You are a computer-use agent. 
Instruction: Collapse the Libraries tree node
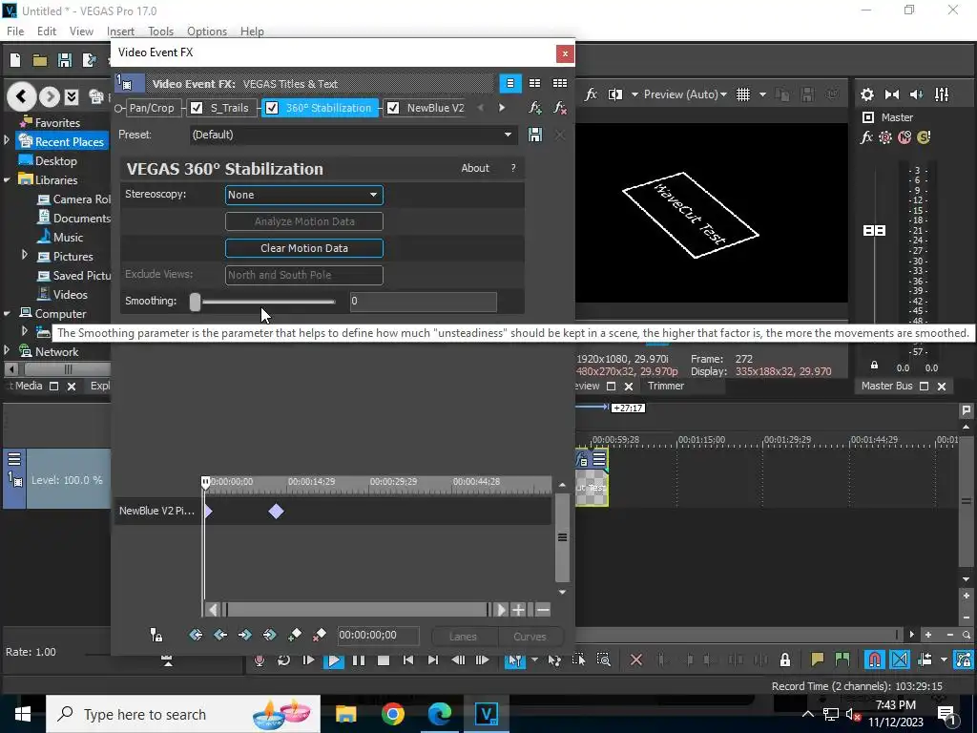coord(7,179)
